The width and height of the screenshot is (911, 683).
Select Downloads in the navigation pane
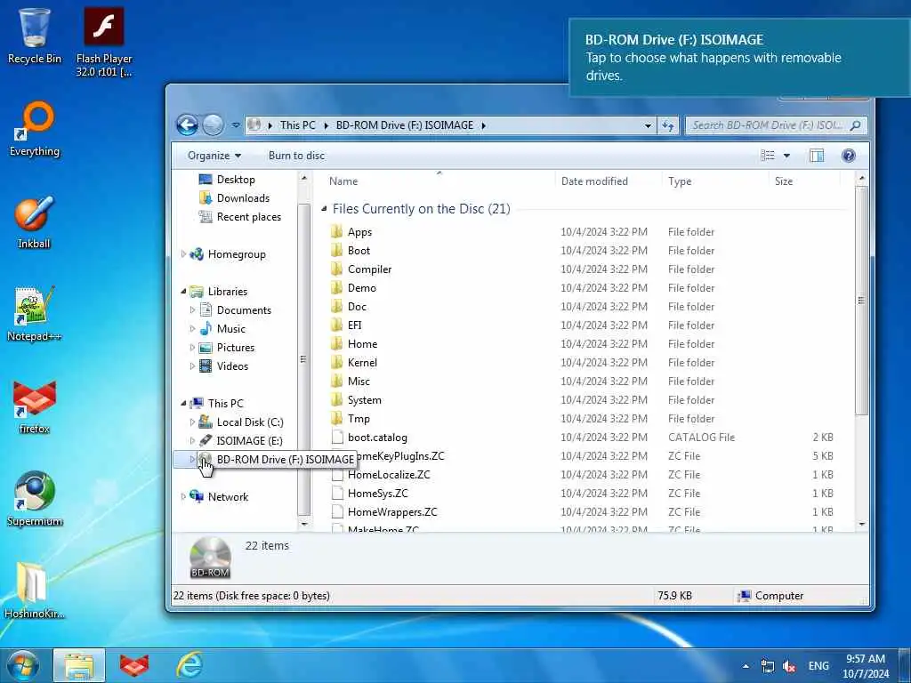tap(242, 198)
